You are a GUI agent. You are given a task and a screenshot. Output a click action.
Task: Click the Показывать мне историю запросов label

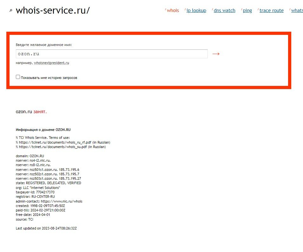pos(49,78)
